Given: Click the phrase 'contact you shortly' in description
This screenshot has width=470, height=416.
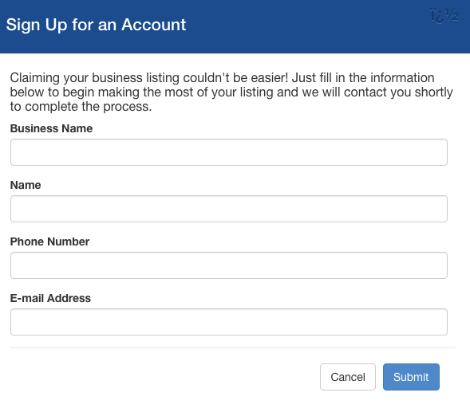Looking at the screenshot, I should pyautogui.click(x=398, y=92).
